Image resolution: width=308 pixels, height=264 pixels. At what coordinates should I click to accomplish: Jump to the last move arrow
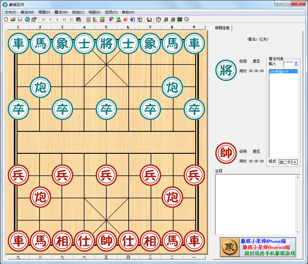64,19
